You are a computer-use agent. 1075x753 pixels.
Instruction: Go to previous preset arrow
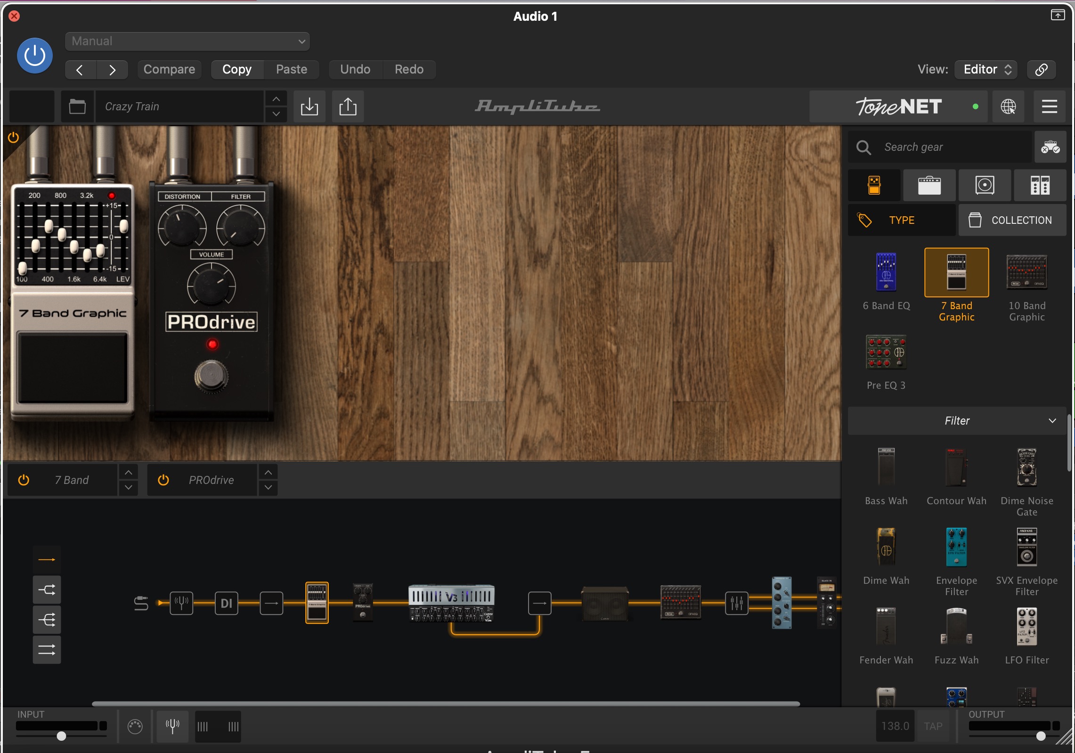tap(80, 70)
